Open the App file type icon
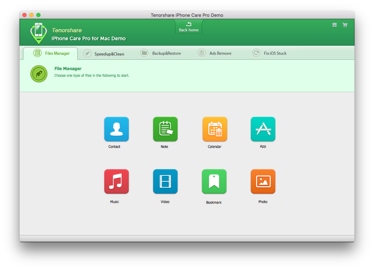Viewport: 374px width, 270px height. (263, 129)
